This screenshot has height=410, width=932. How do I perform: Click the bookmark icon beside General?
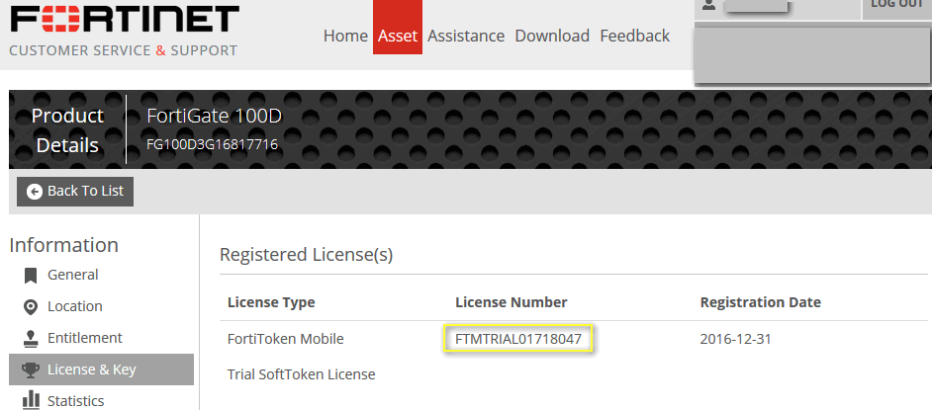31,276
